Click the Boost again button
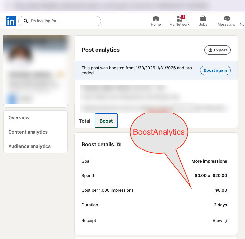The width and height of the screenshot is (245, 239). (x=215, y=70)
